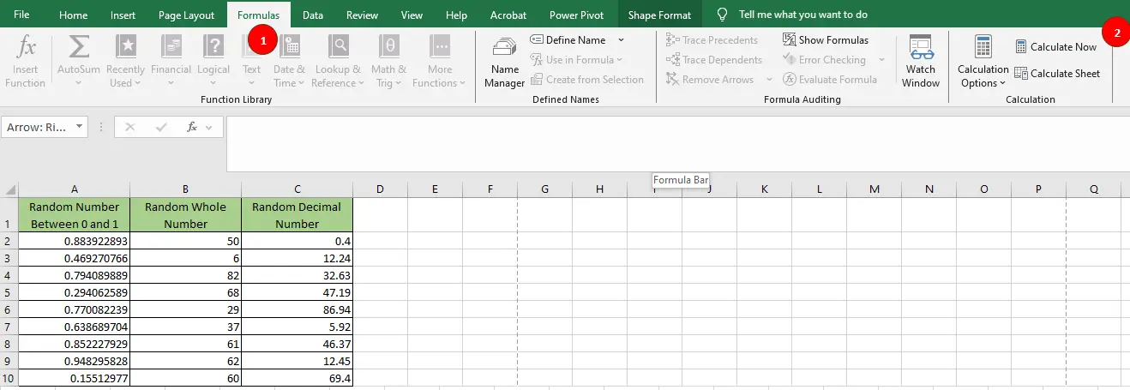The image size is (1130, 390).
Task: Click the AutoSum sigma icon
Action: coord(78,46)
